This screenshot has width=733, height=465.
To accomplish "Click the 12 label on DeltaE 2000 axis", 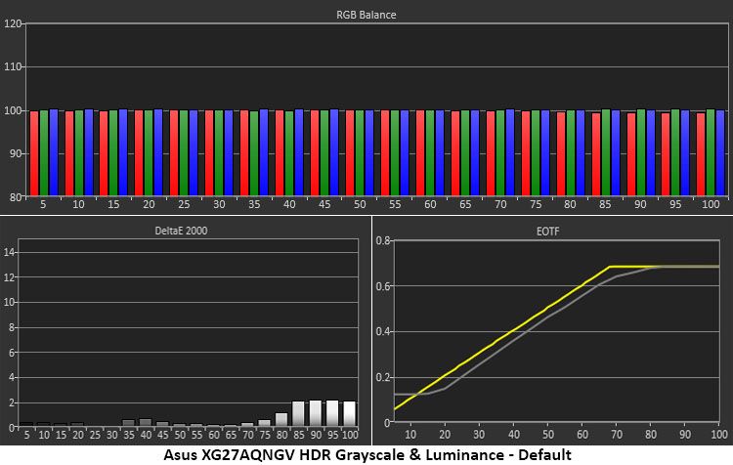I will click(x=10, y=277).
